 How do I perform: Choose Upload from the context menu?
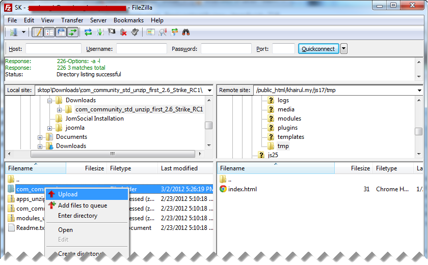(x=87, y=194)
